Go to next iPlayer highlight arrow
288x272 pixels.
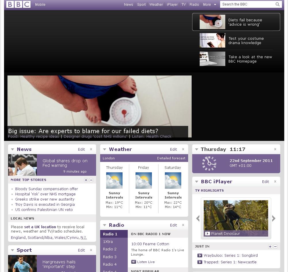click(274, 218)
